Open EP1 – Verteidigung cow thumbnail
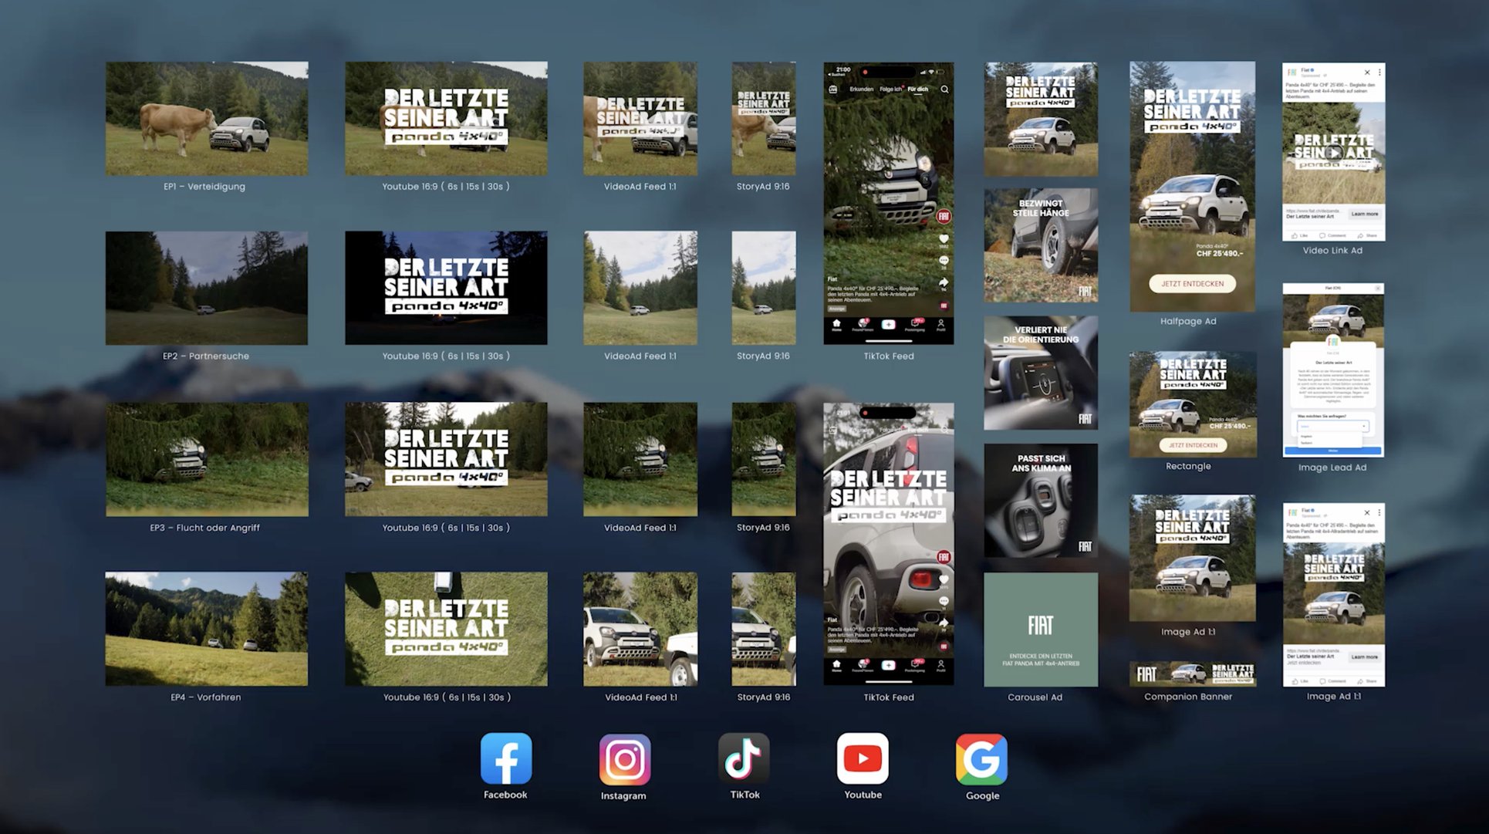The width and height of the screenshot is (1489, 834). [206, 119]
